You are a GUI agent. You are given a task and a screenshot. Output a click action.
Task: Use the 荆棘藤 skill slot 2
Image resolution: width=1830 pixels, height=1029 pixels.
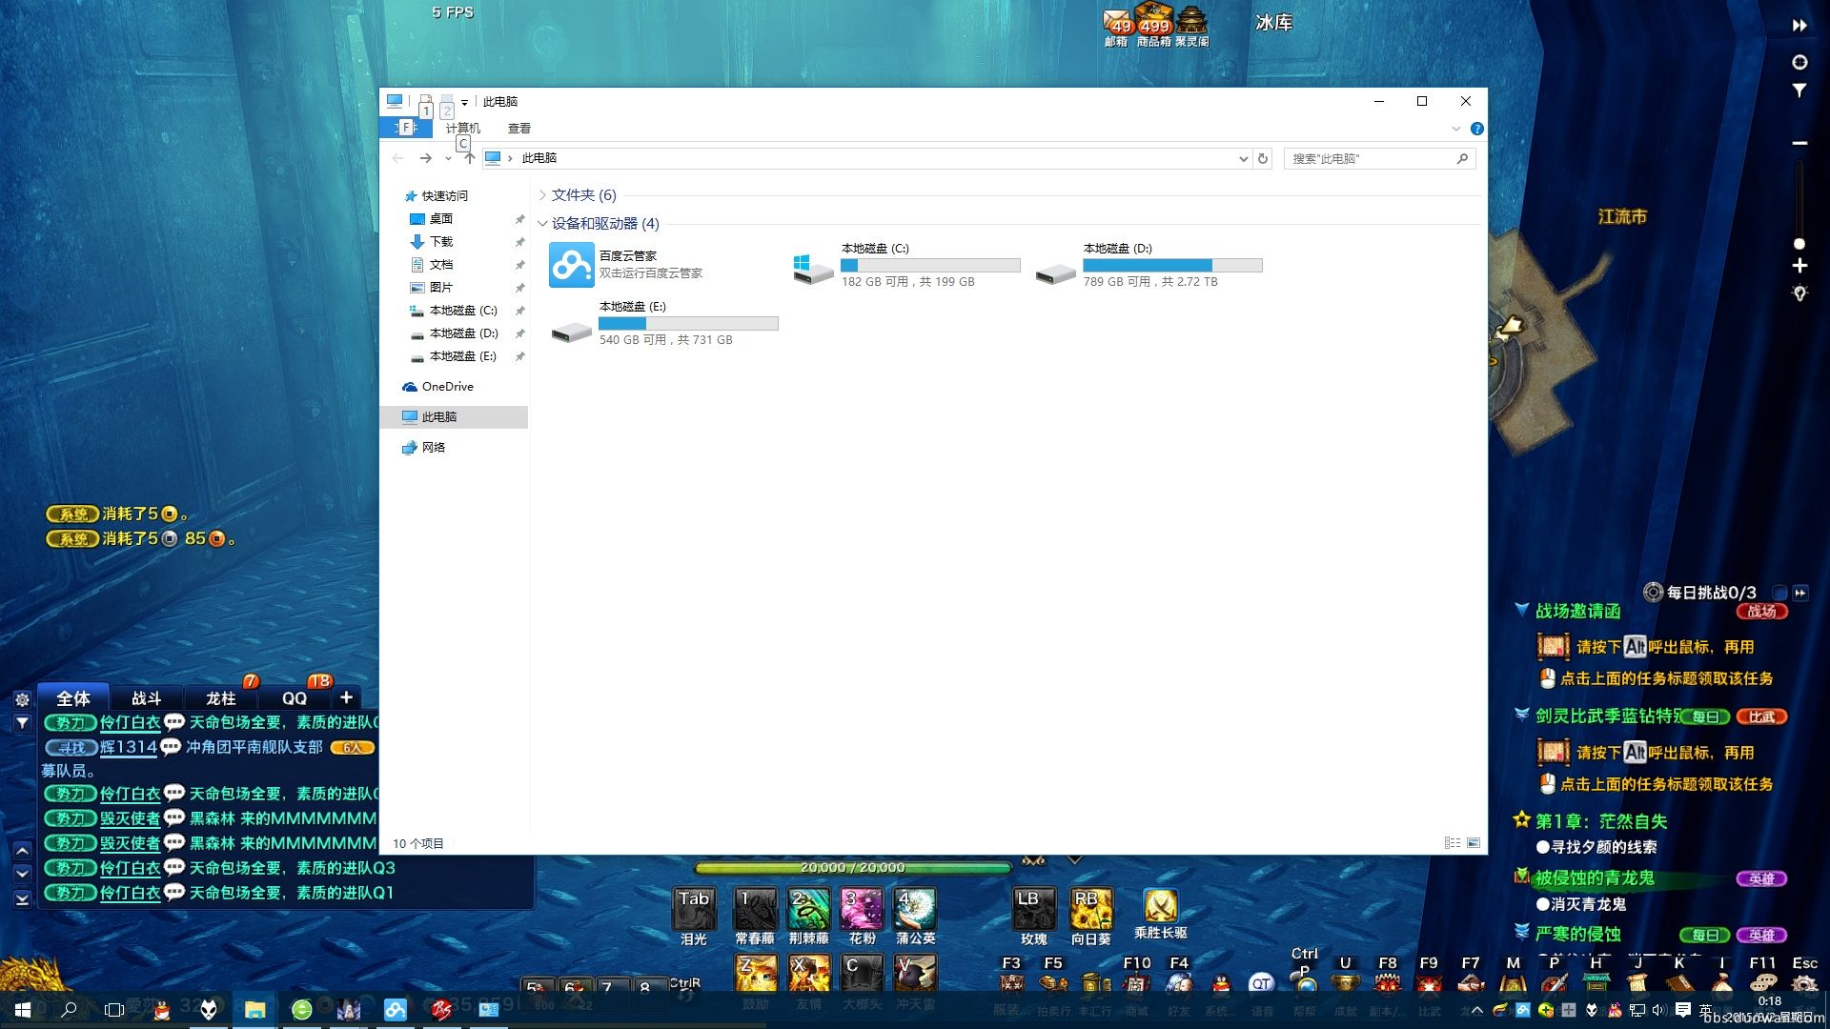(808, 909)
